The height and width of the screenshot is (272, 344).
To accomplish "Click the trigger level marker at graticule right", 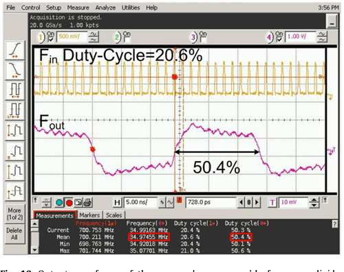I will 331,151.
